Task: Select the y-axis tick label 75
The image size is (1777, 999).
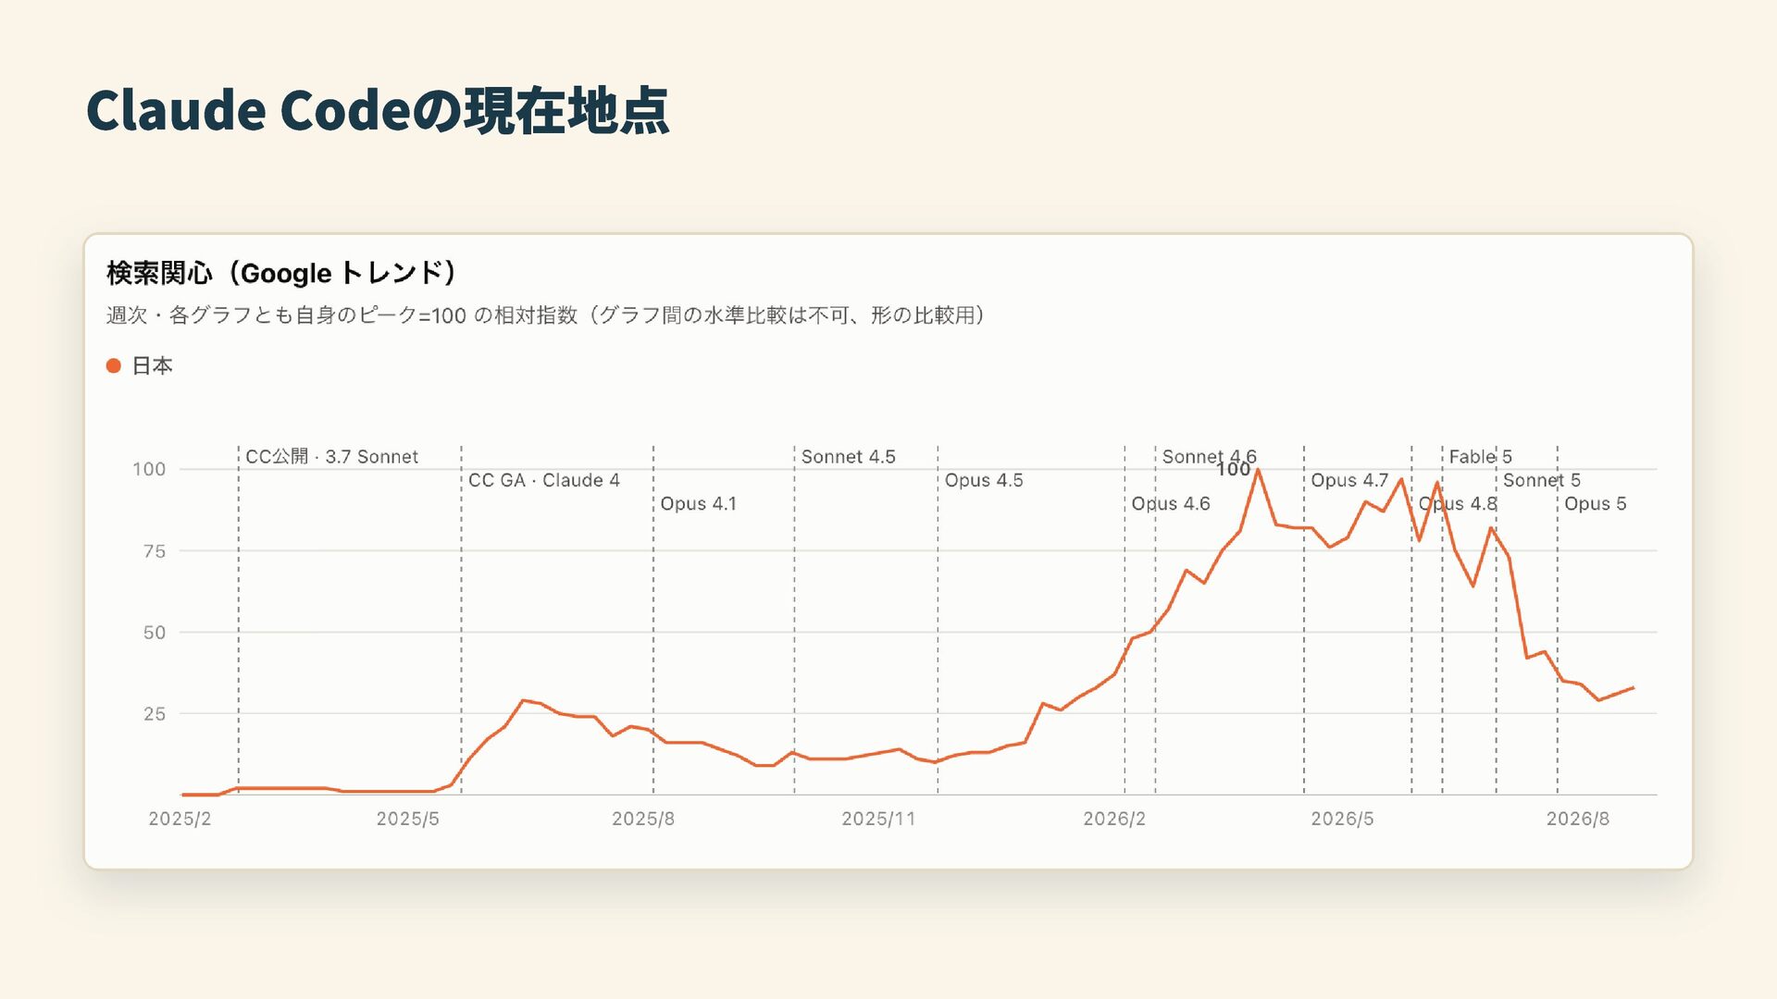Action: (x=155, y=551)
